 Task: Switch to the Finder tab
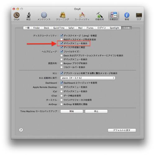[x=37, y=28]
